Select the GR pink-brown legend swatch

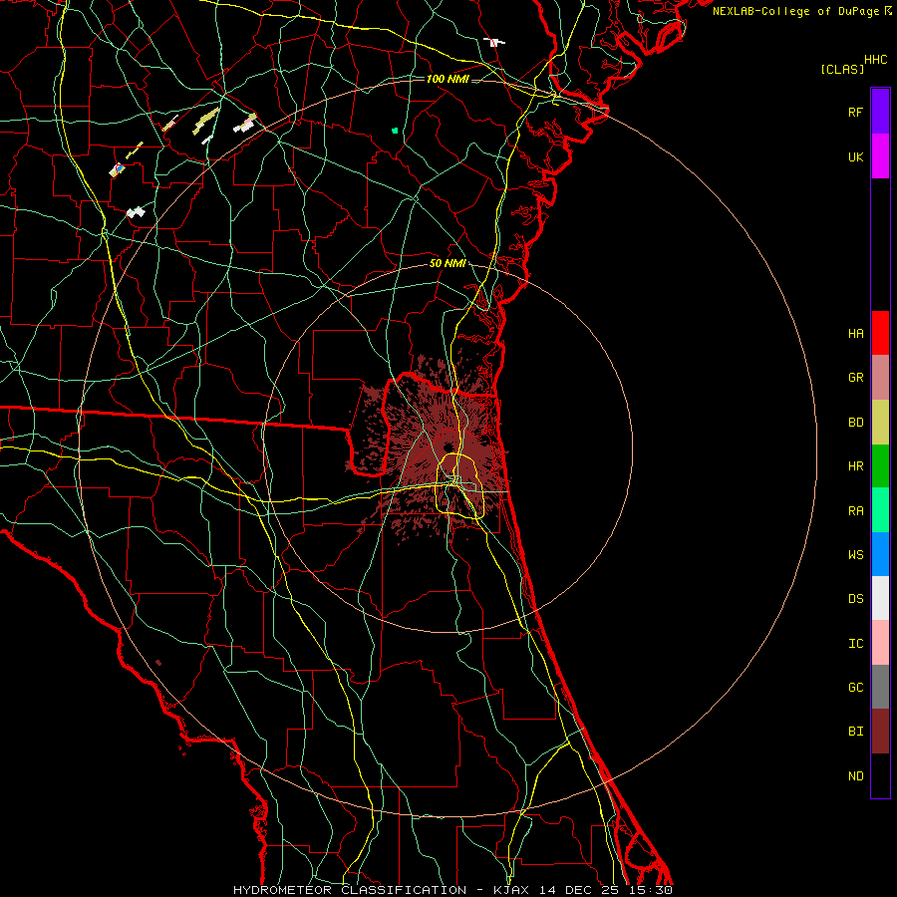pos(880,378)
